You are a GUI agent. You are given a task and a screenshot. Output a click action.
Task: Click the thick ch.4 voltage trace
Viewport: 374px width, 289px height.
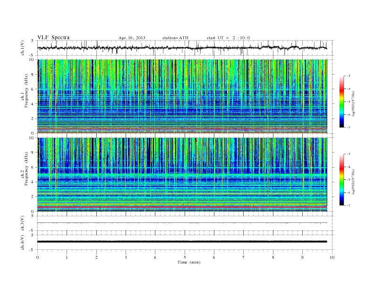pyautogui.click(x=182, y=242)
